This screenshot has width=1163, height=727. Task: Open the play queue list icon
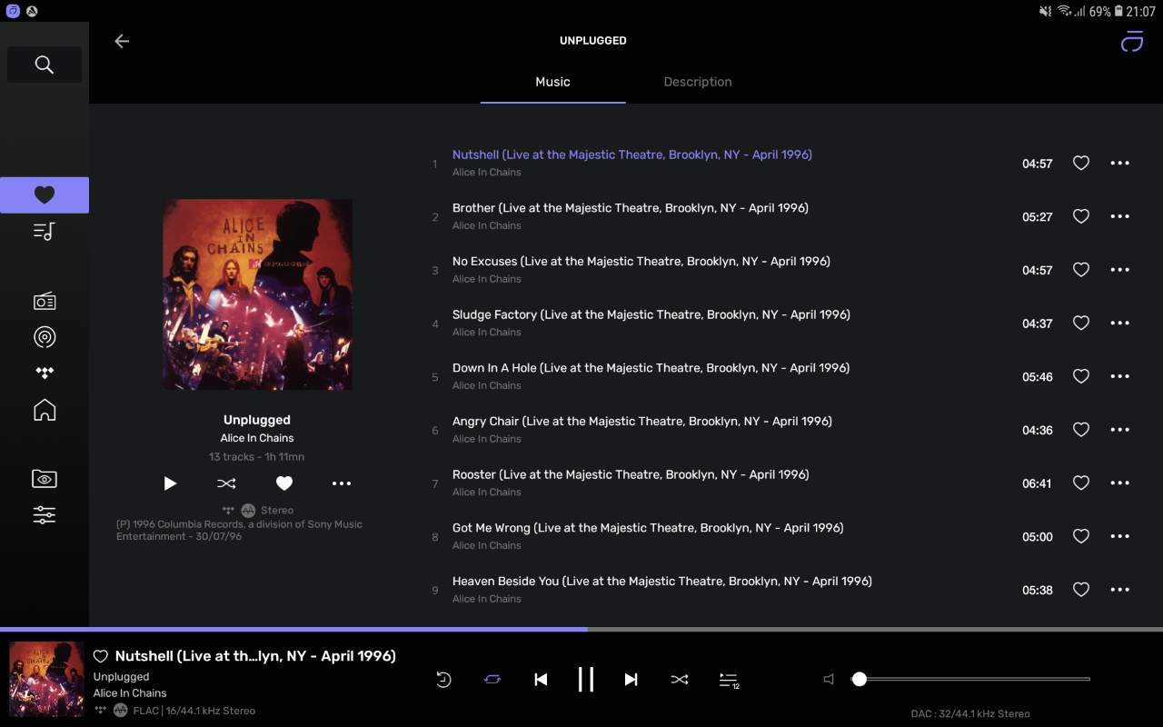[729, 680]
